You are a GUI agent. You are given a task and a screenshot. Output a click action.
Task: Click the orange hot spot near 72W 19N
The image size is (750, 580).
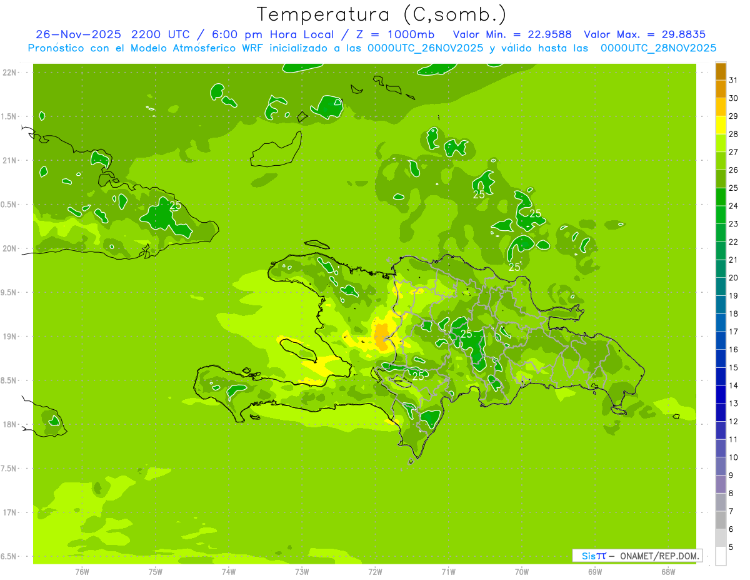pos(381,337)
